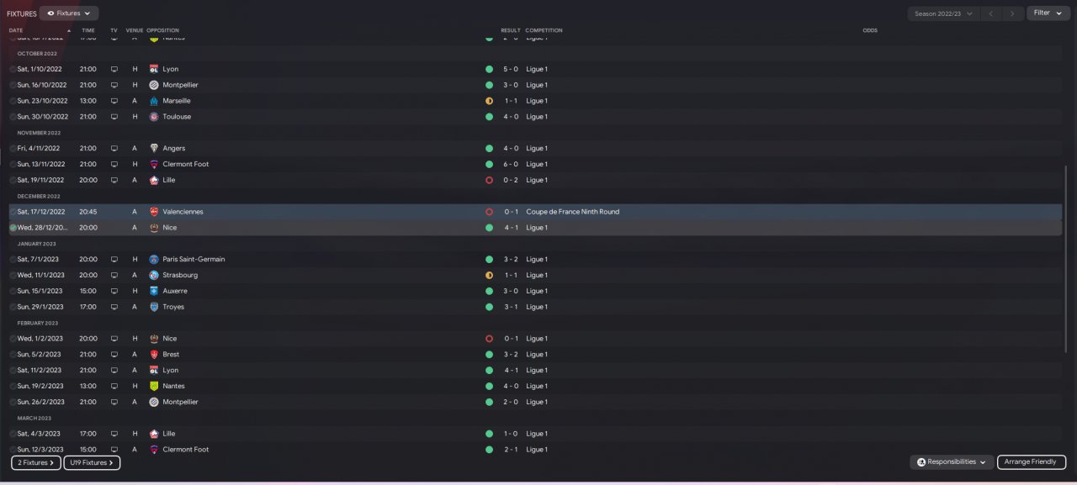Screen dimensions: 1077x485
Task: Click the Marseille club badge icon
Action: point(154,101)
